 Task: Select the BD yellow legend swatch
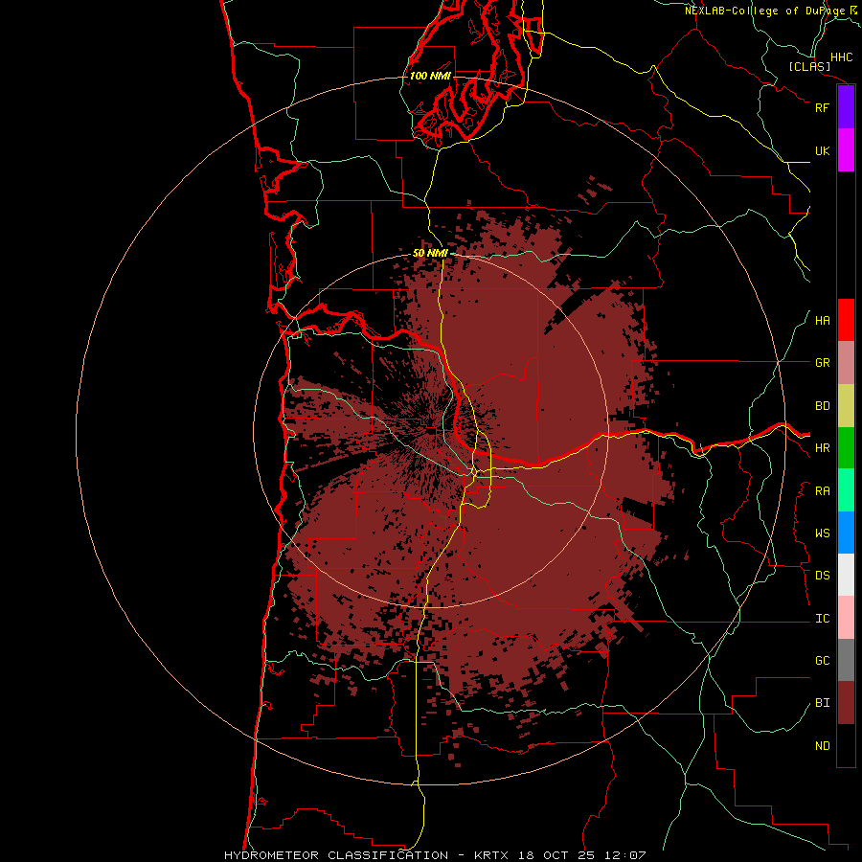pyautogui.click(x=846, y=406)
